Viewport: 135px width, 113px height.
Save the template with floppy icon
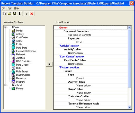[x=15, y=14]
